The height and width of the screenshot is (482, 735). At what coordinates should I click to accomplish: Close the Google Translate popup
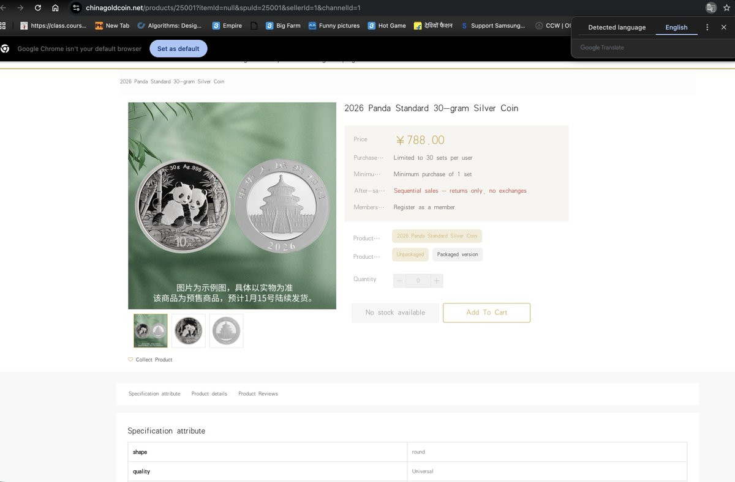[723, 28]
